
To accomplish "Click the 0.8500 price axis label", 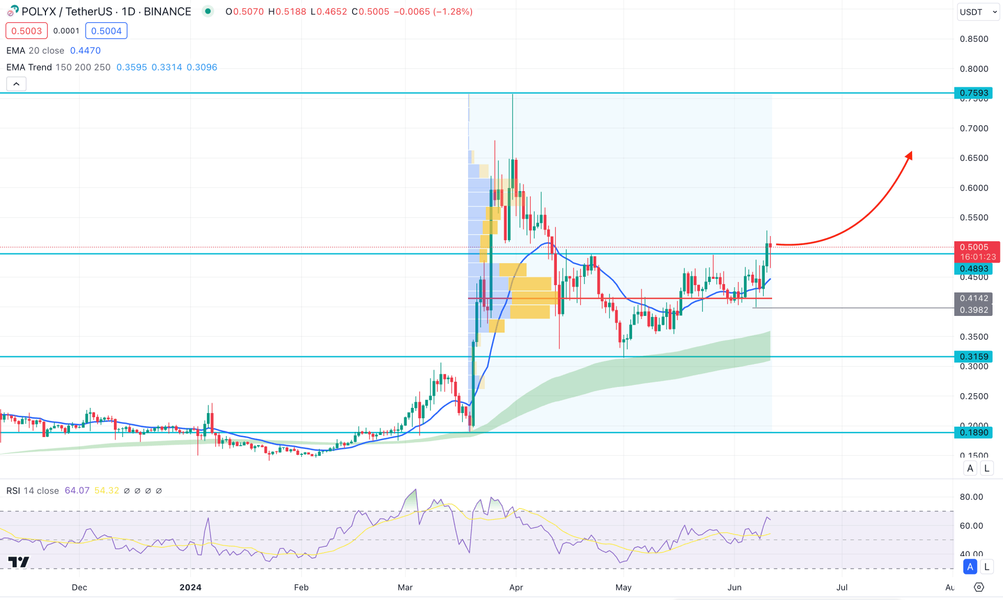I will tap(974, 39).
